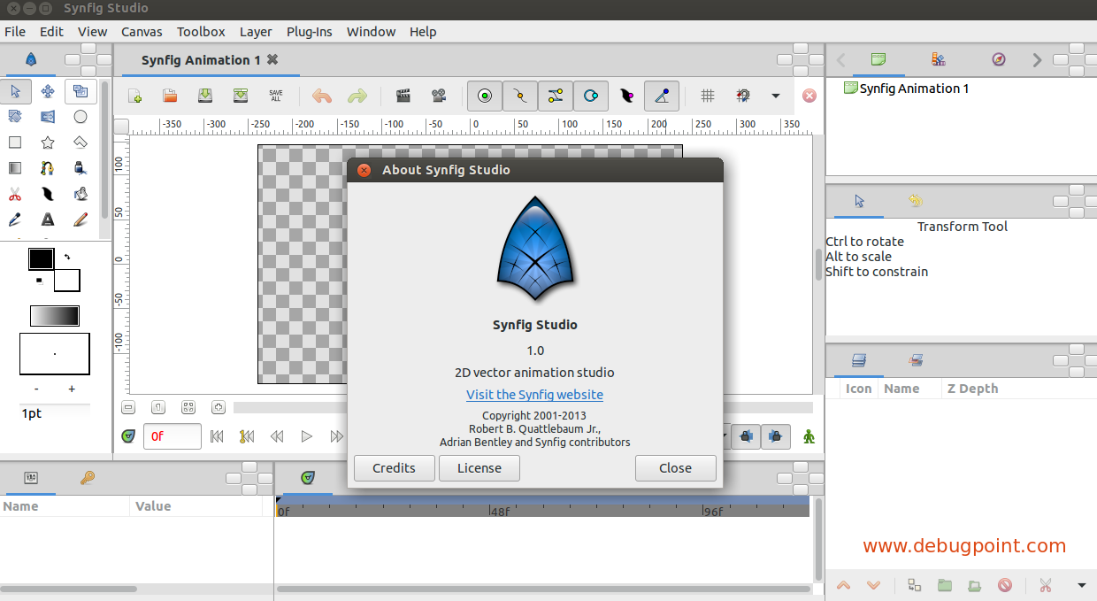Click License in About dialog
Screen dimensions: 1097x601
pos(479,468)
